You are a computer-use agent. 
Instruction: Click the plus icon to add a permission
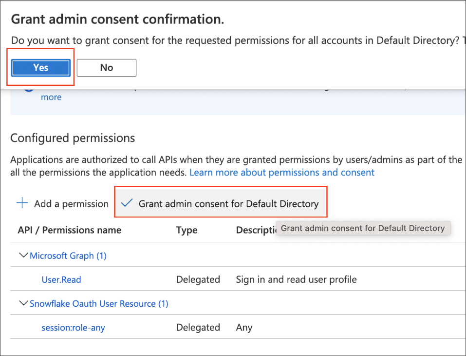[22, 203]
